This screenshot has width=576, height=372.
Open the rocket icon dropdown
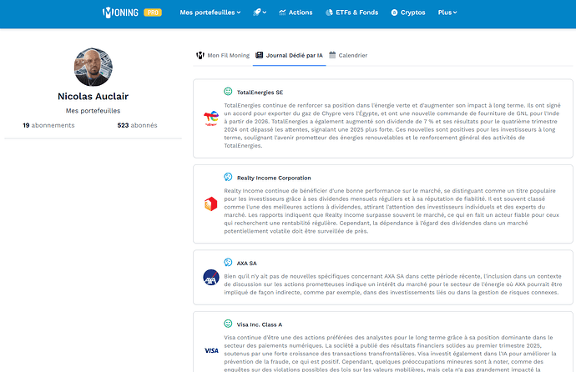[x=260, y=13]
